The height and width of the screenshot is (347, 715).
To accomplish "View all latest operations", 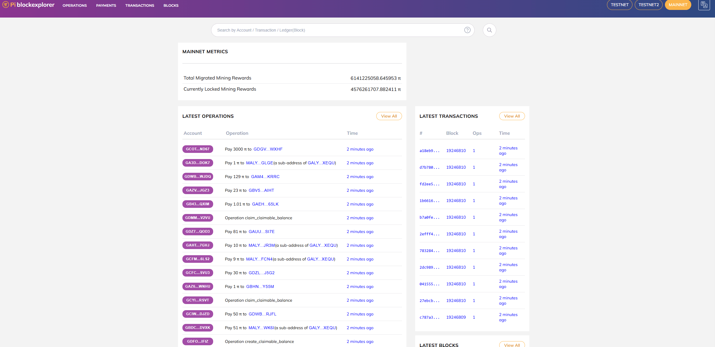I will (x=389, y=116).
